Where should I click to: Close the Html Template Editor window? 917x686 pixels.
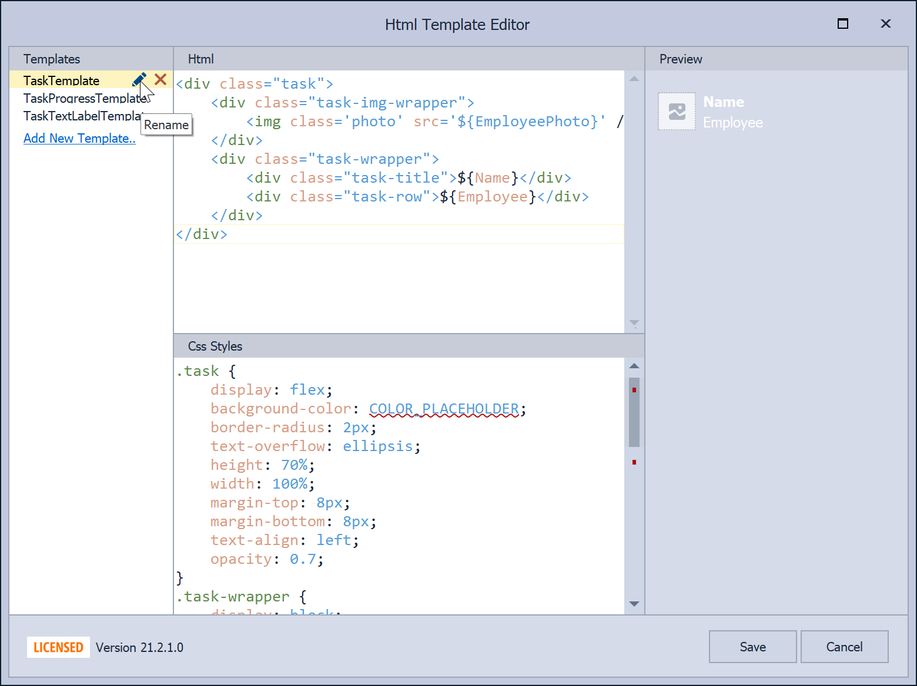885,24
